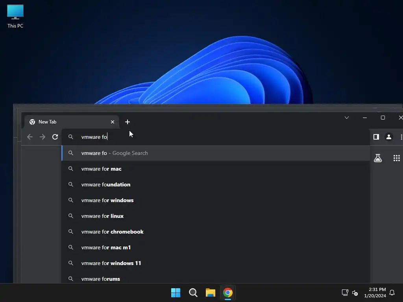Click search icon beside 'vmware foundation'
Viewport: 403px width, 302px height.
[71, 184]
